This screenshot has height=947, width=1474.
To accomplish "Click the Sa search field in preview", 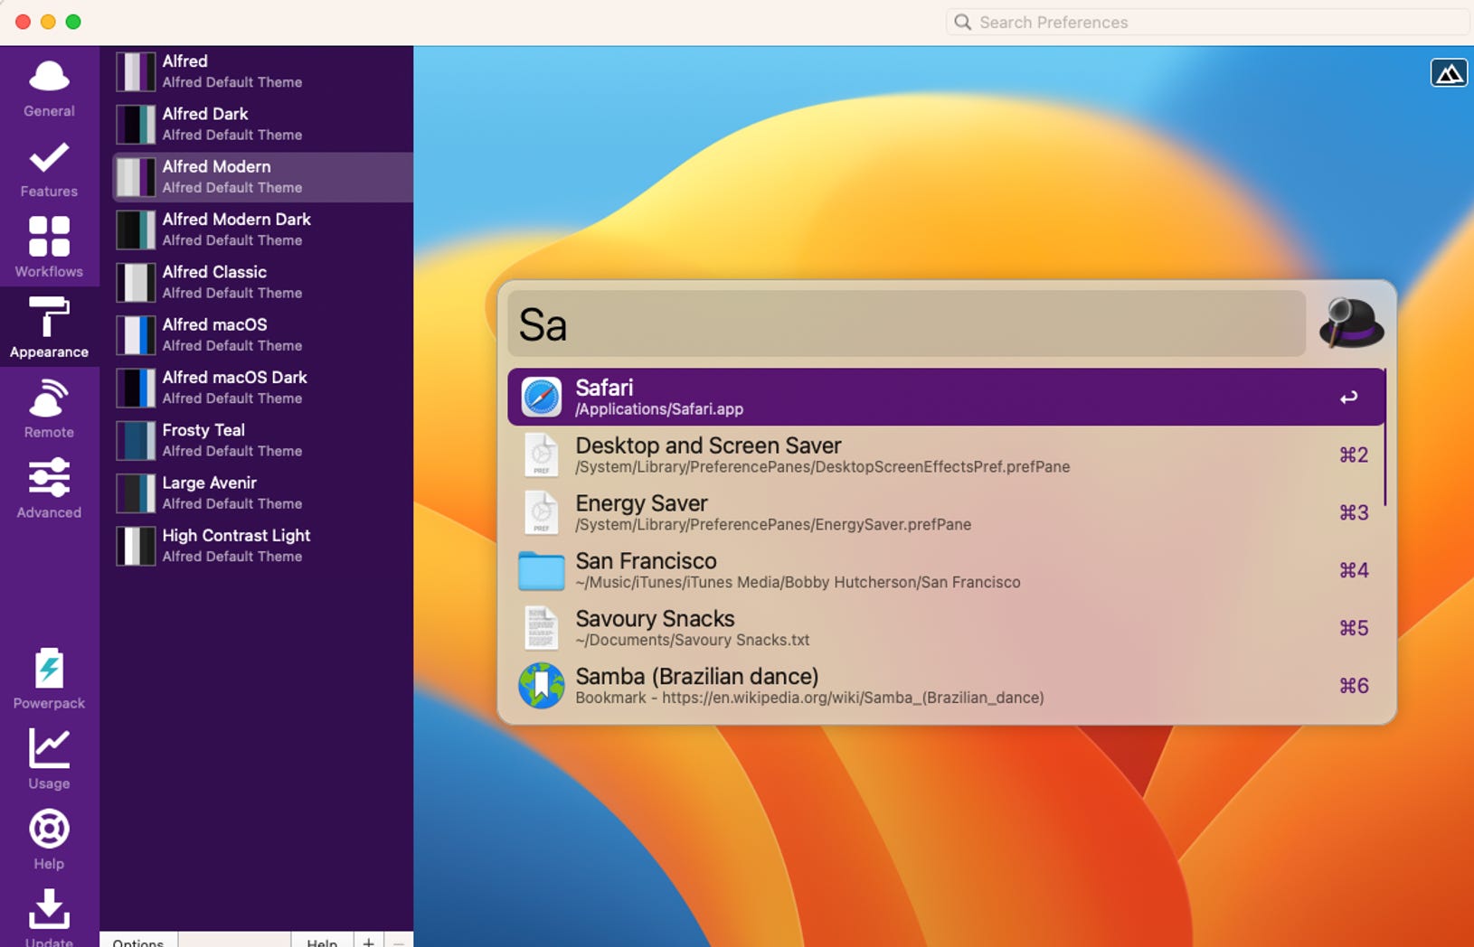I will click(x=906, y=323).
